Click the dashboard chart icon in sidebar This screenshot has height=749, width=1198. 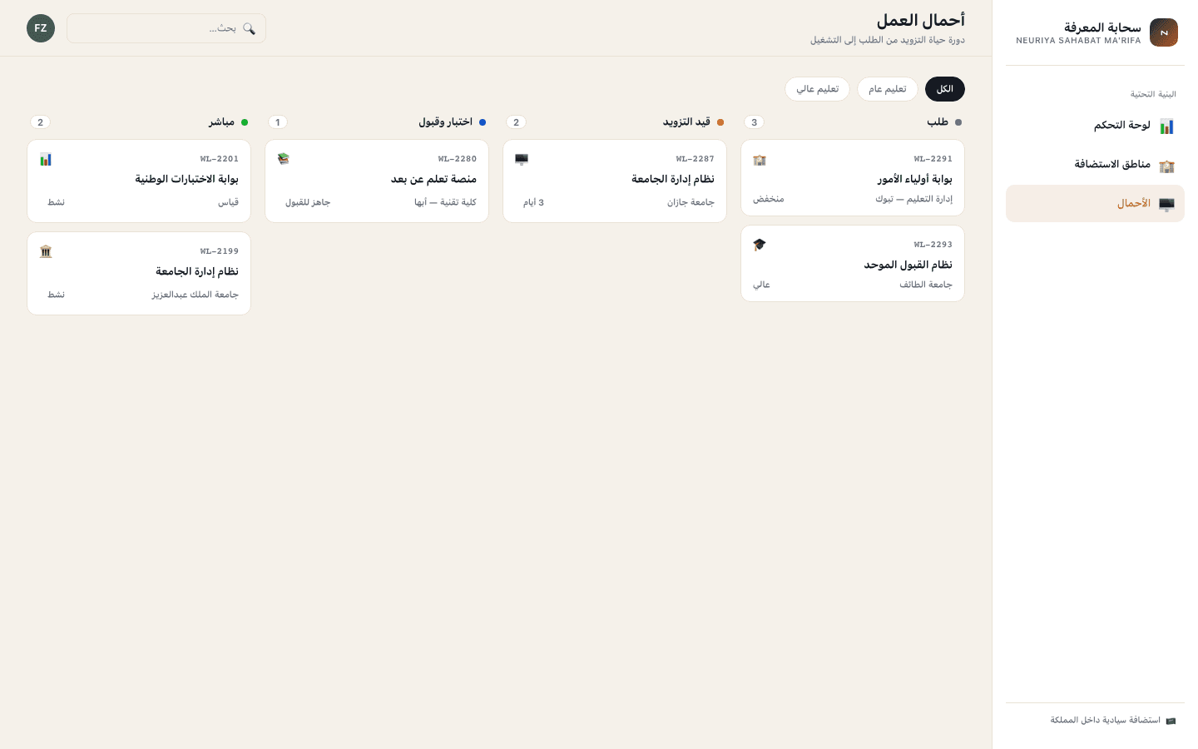click(x=1166, y=126)
